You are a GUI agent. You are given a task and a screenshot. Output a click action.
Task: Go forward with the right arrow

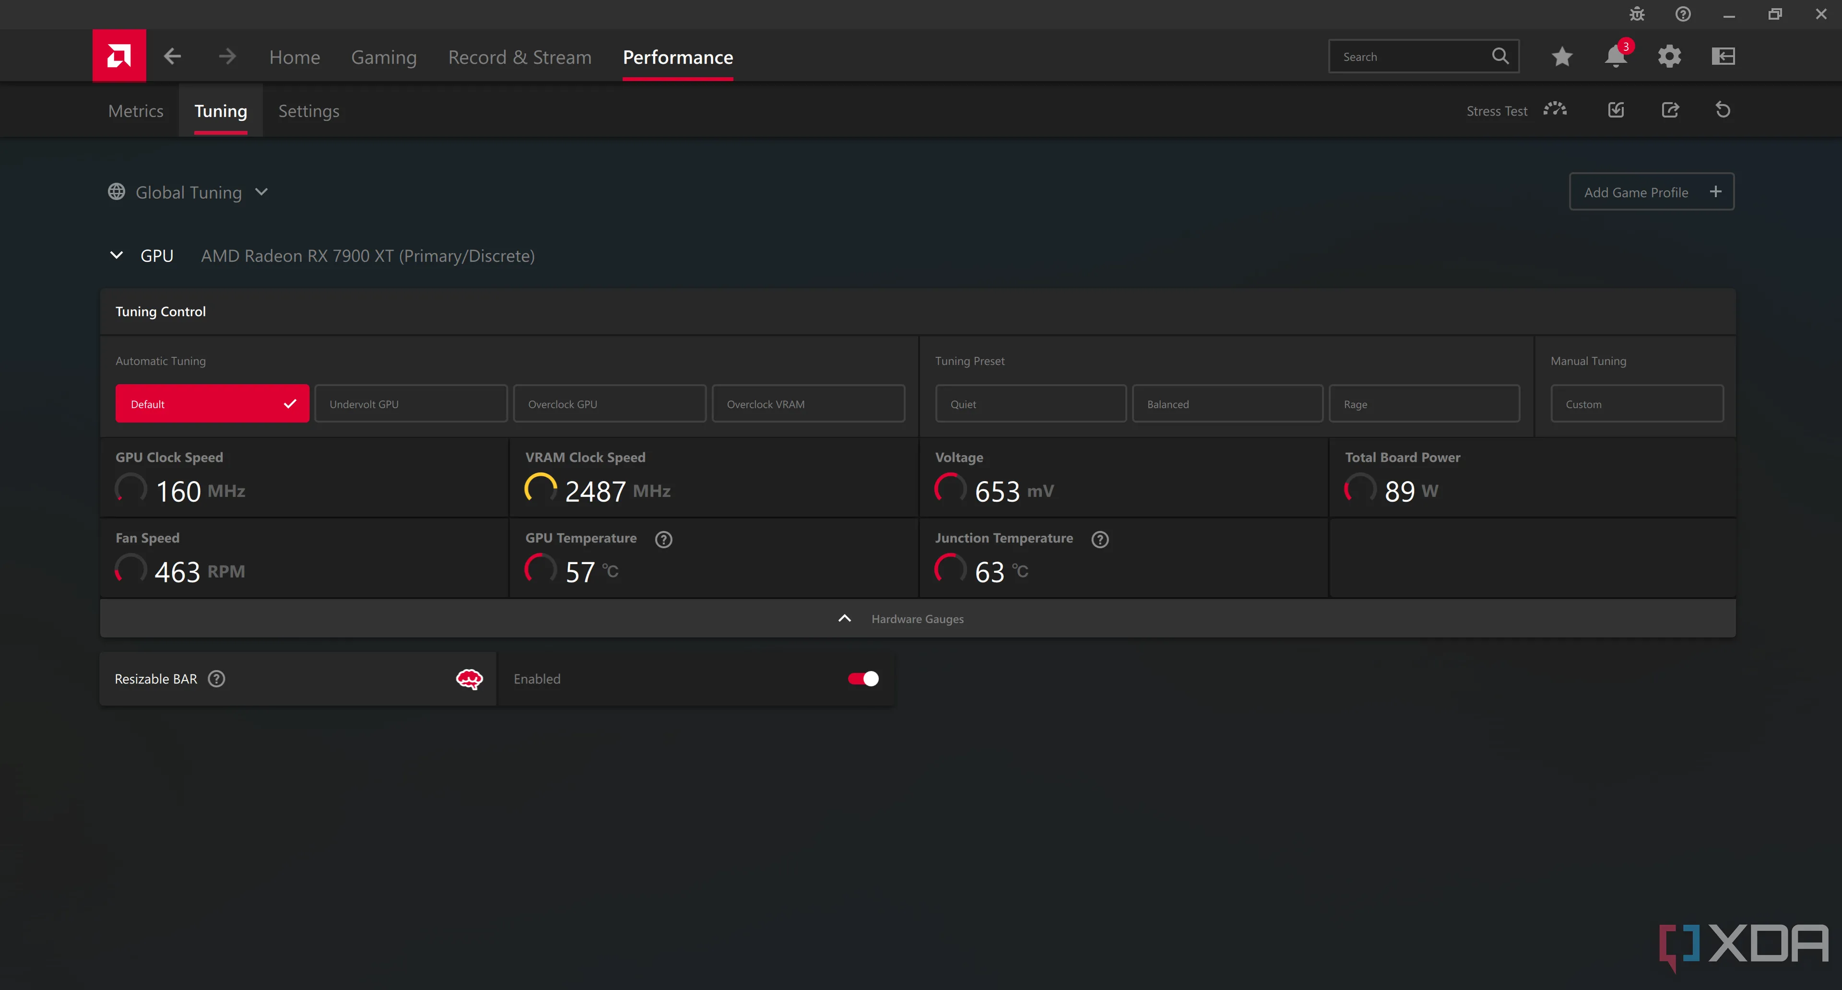point(227,57)
